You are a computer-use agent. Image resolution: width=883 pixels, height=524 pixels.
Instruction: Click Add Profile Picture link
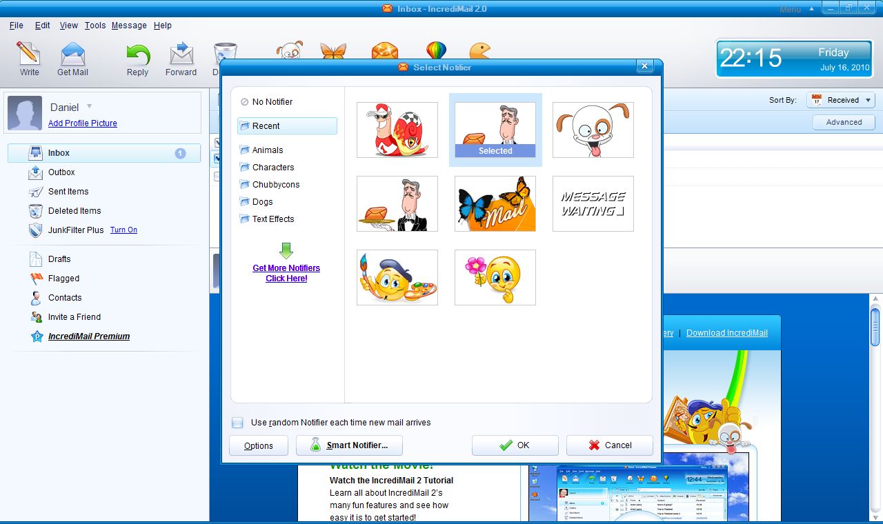click(x=83, y=123)
